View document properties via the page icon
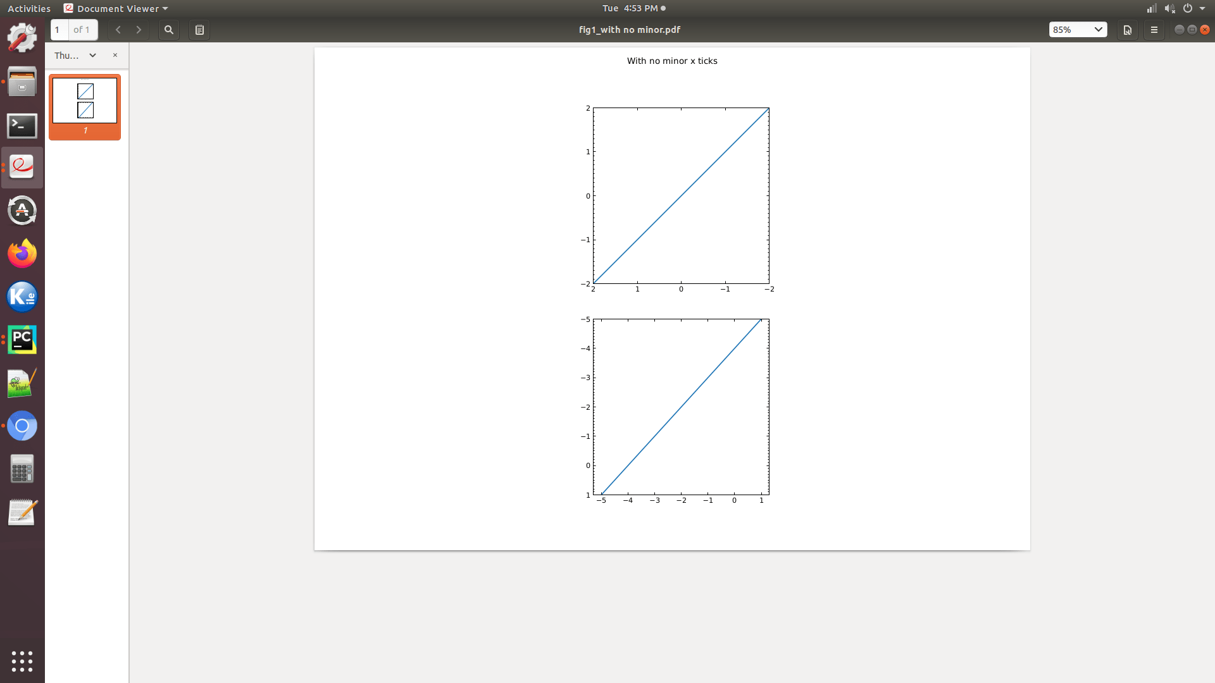The image size is (1215, 683). [x=1128, y=30]
